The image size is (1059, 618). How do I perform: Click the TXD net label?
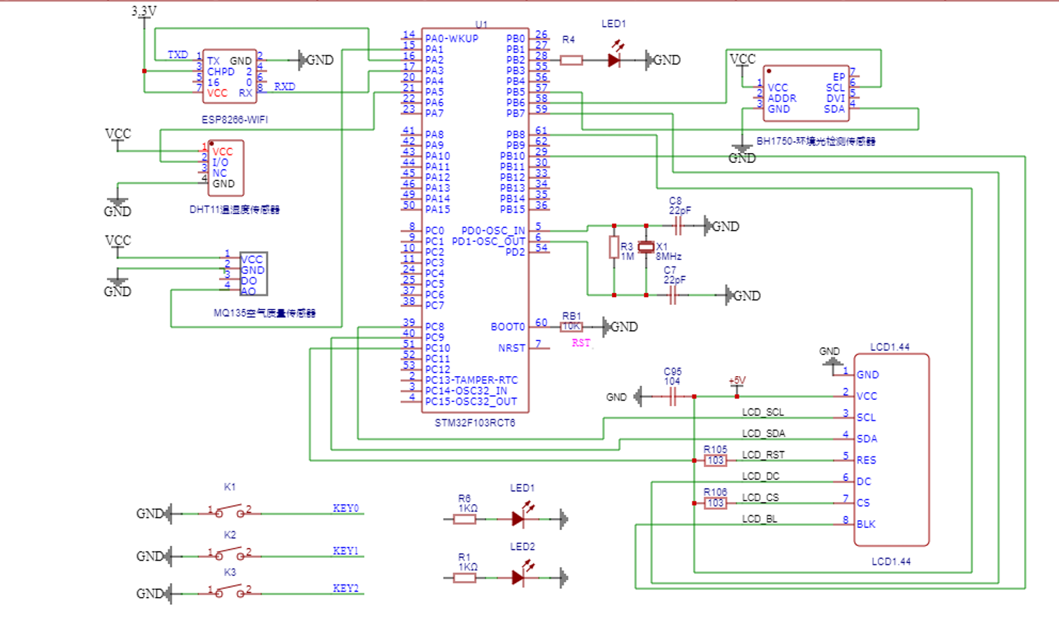click(x=178, y=55)
